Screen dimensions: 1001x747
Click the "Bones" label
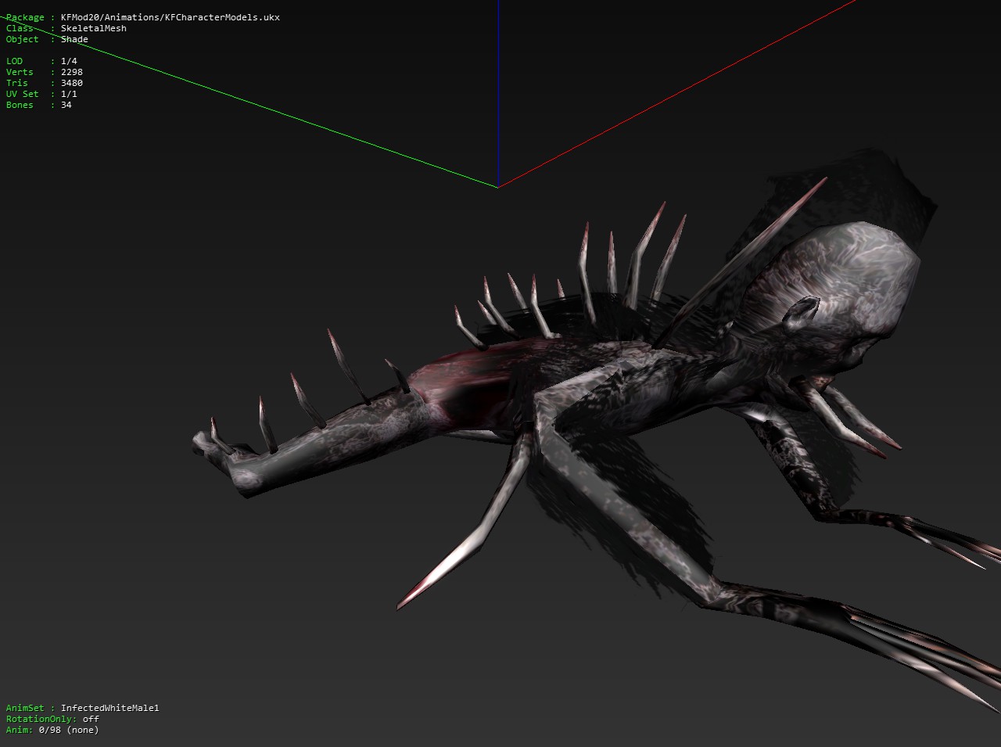[x=20, y=105]
